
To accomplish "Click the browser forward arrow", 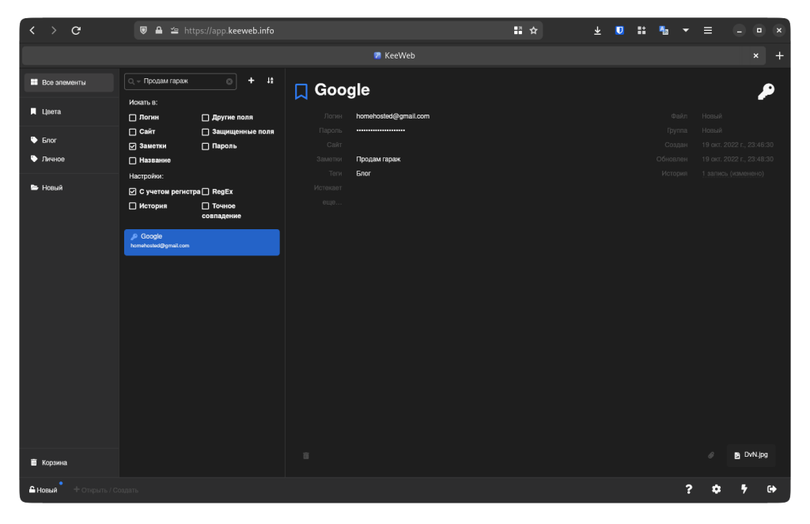I will coord(54,31).
